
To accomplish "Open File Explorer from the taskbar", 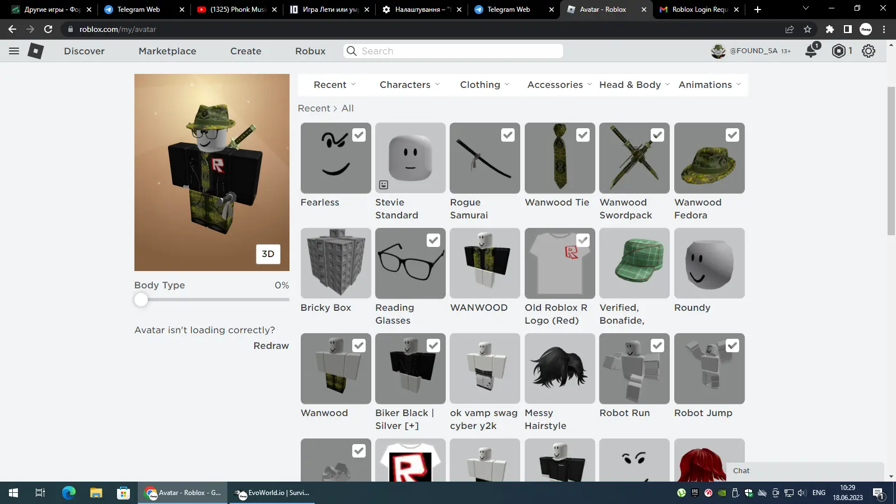I will coord(96,493).
